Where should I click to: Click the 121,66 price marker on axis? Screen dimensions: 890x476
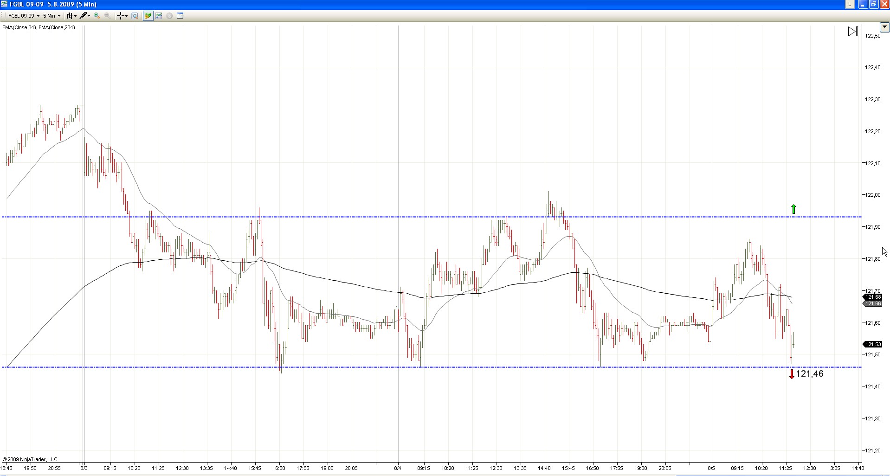pos(873,303)
